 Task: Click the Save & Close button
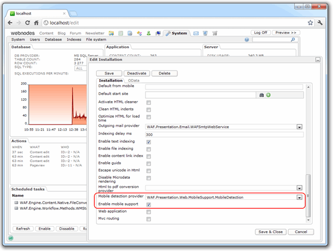(x=270, y=232)
